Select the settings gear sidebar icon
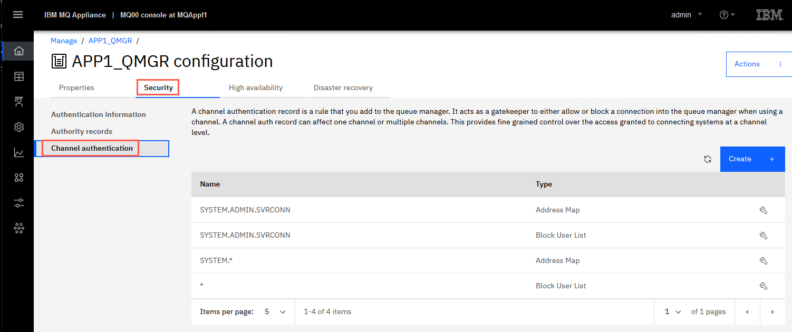Viewport: 792px width, 332px height. (19, 127)
